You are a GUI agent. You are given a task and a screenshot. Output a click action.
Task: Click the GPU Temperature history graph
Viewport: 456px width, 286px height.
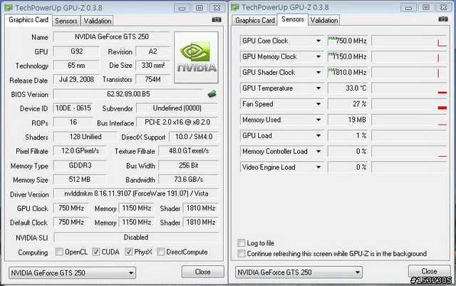pos(409,88)
